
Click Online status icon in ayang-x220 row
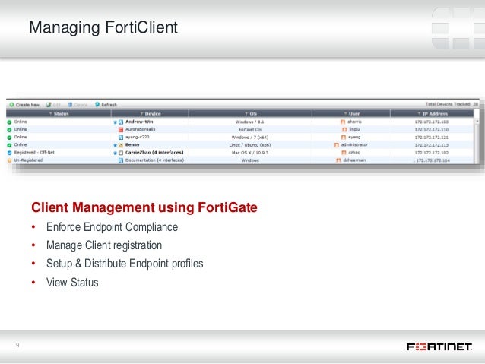point(9,138)
